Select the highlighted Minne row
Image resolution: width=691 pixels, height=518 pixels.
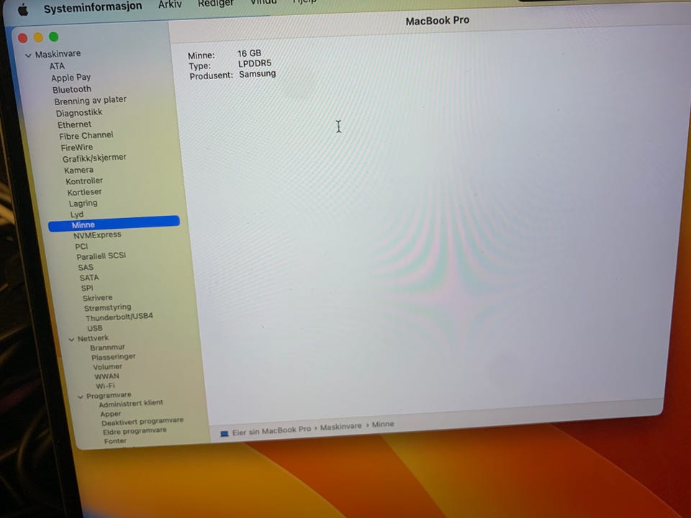pyautogui.click(x=114, y=224)
